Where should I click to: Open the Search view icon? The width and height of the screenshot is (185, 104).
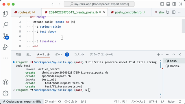pyautogui.click(x=5, y=25)
